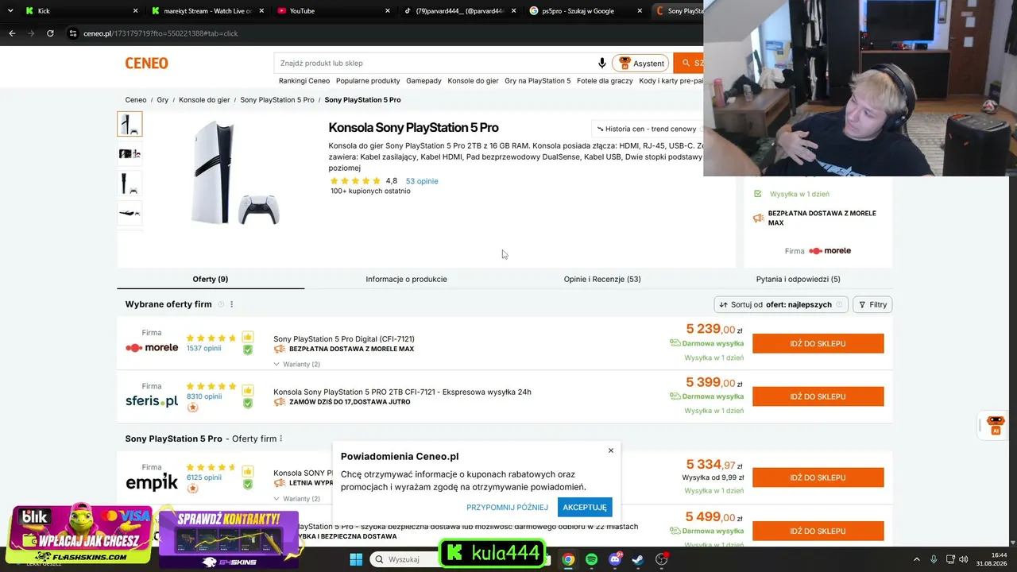Open three-dot menu beside Wybrane oferty firm
This screenshot has width=1017, height=572.
[232, 304]
